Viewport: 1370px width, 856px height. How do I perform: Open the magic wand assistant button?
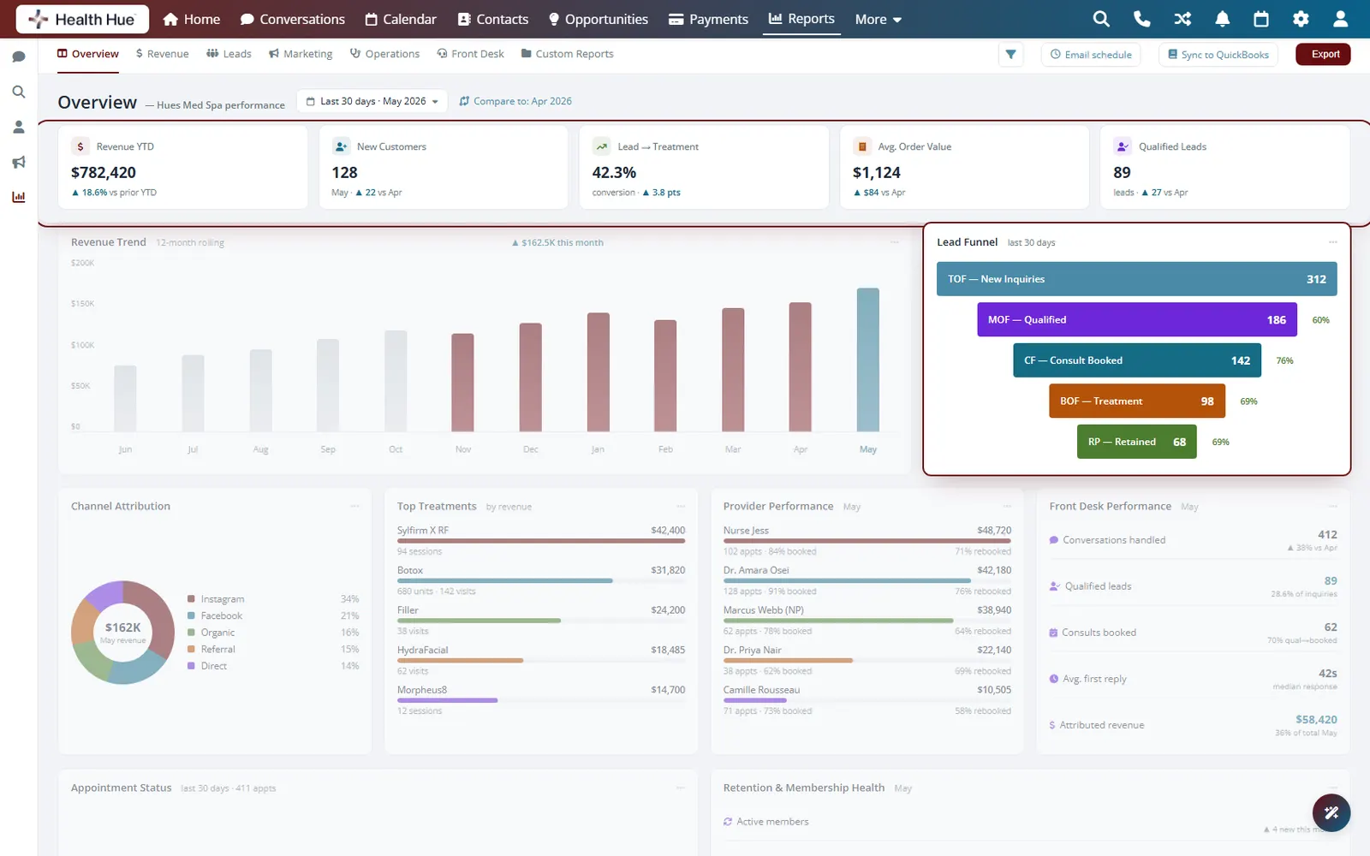click(x=1331, y=811)
